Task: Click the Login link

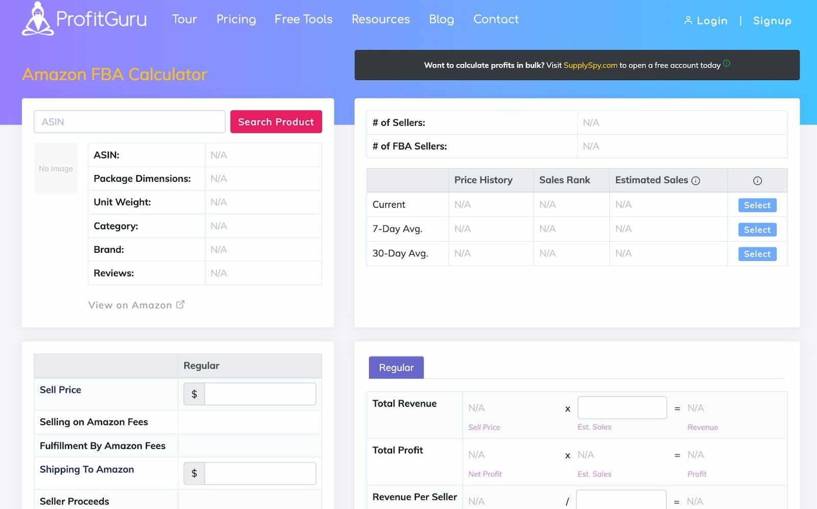Action: [712, 21]
